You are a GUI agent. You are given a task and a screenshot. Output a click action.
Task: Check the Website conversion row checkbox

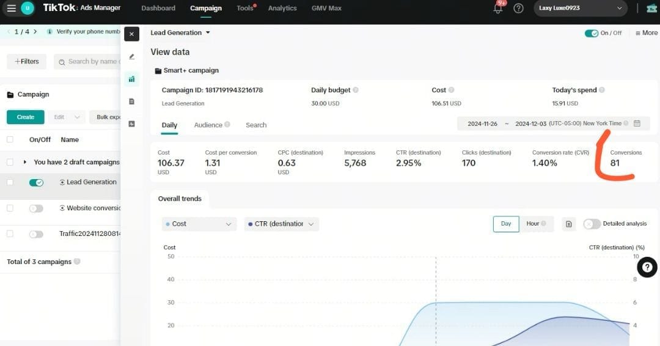tap(10, 208)
